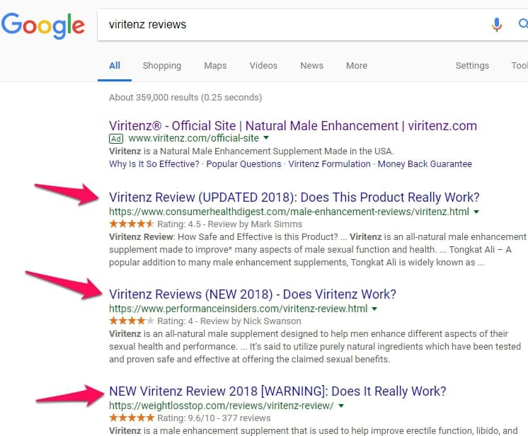Open search Settings
Viewport: 528px width, 436px height.
(x=472, y=66)
